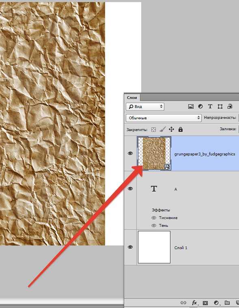Filter layers by shape layer icon
The height and width of the screenshot is (308, 239).
(x=220, y=106)
